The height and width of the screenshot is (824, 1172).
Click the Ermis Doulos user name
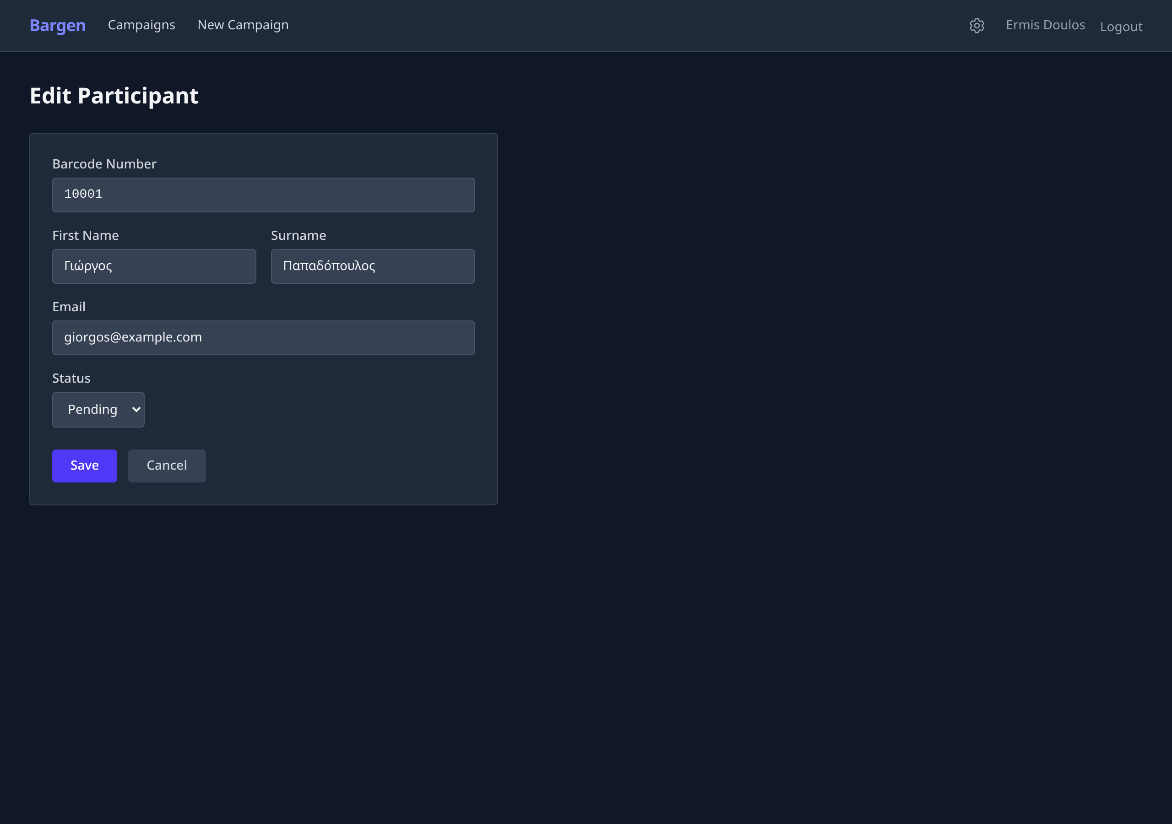(x=1045, y=25)
